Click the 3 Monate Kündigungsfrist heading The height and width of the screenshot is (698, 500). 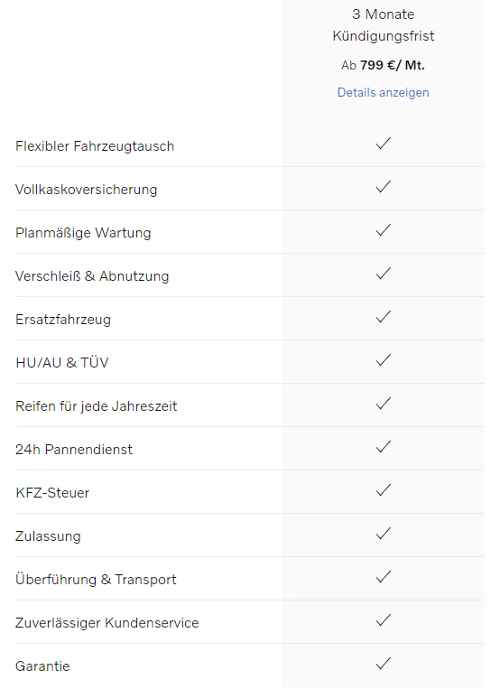[383, 25]
